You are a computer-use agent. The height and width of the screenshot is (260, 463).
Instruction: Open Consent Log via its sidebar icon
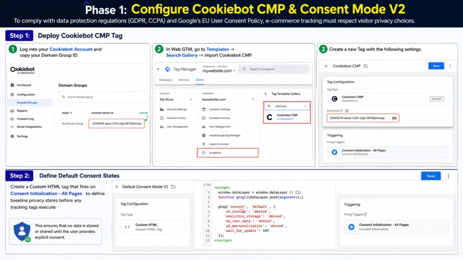[12, 119]
